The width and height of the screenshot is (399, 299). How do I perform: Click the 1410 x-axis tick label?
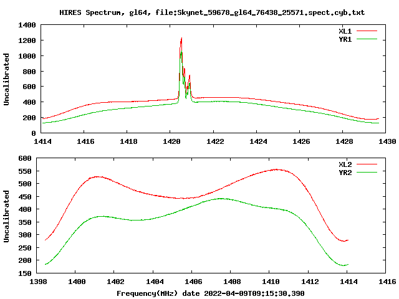point(271,282)
